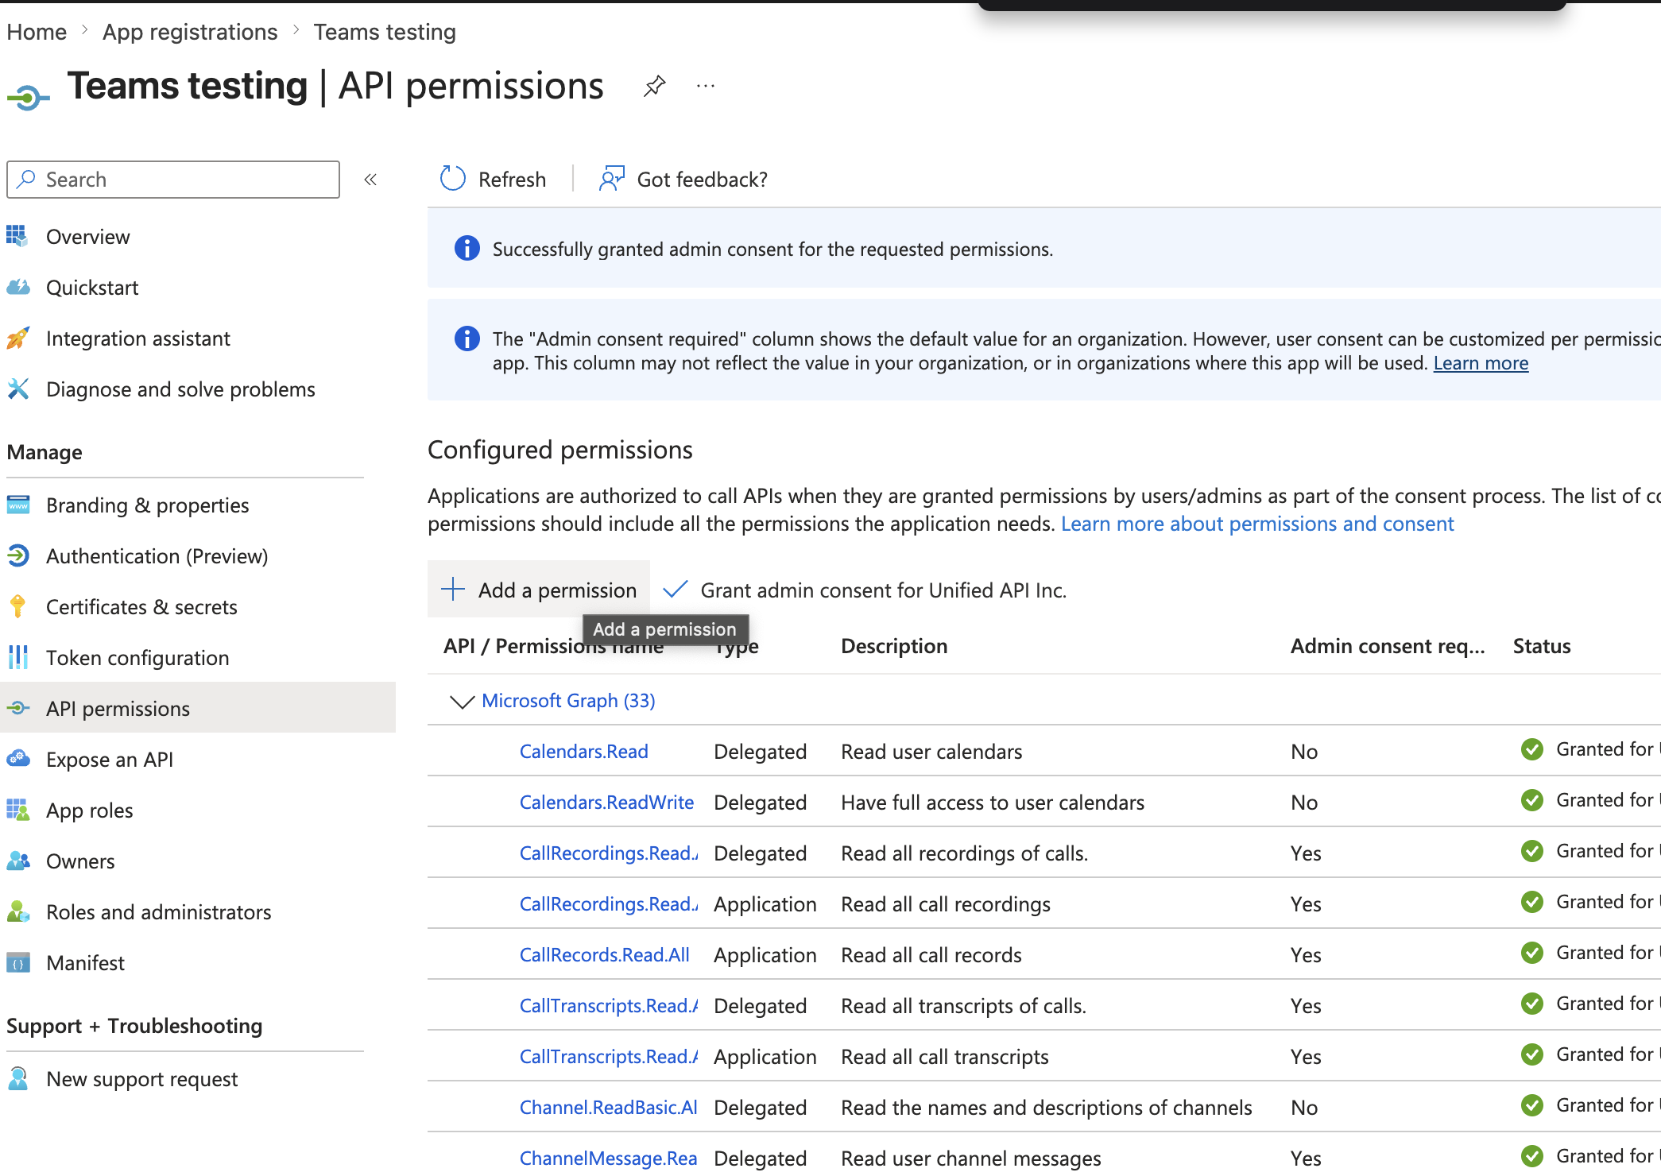Click the plus icon on Add a permission
Screen dimensions: 1661x1176
pyautogui.click(x=453, y=589)
